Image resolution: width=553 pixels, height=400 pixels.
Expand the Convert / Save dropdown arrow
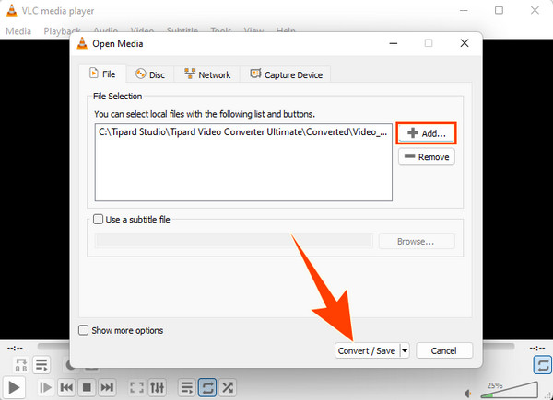pos(405,350)
